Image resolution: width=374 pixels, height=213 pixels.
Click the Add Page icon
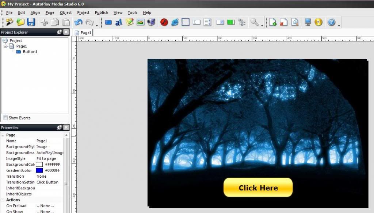point(272,22)
